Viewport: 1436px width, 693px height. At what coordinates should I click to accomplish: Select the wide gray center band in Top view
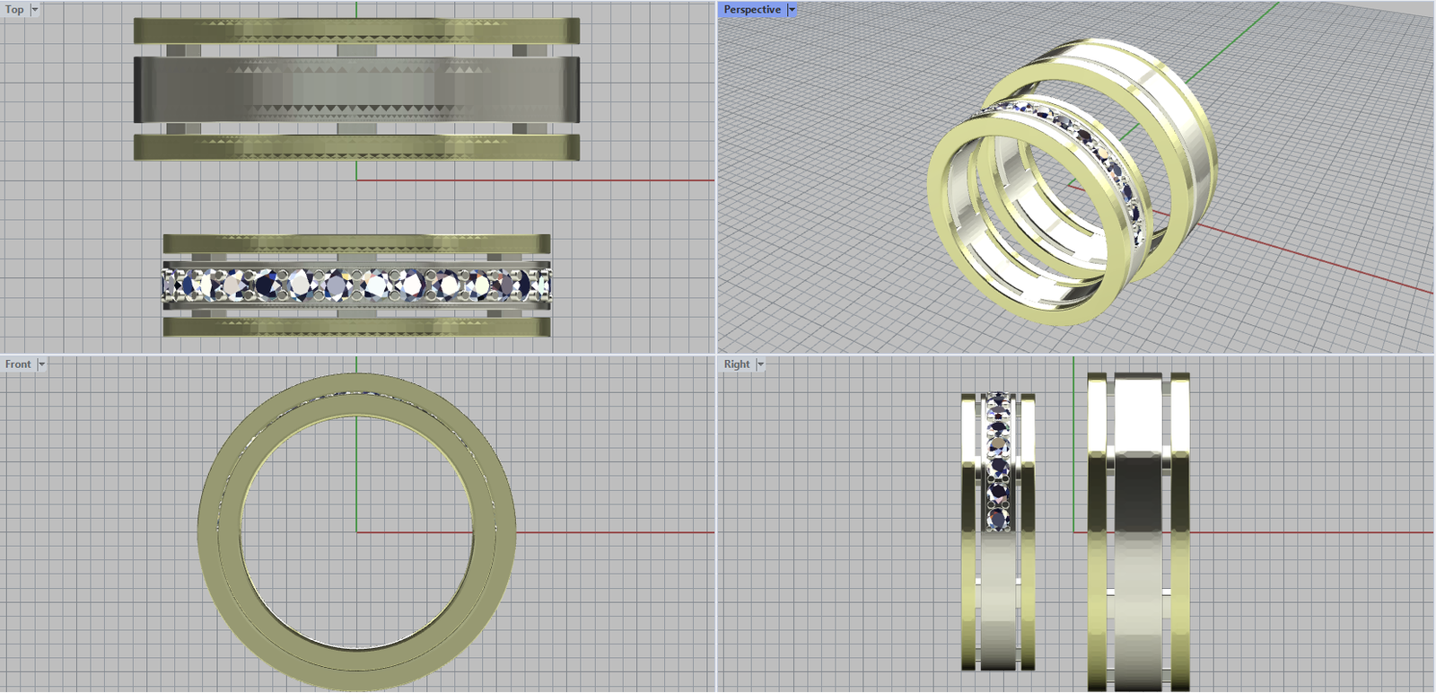(356, 90)
